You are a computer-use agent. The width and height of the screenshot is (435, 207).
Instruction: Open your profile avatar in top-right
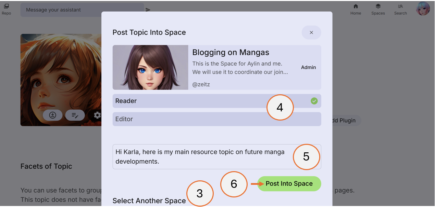[x=423, y=8]
